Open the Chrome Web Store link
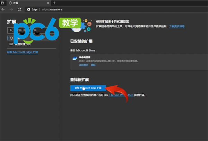The image size is (208, 141). point(121,95)
